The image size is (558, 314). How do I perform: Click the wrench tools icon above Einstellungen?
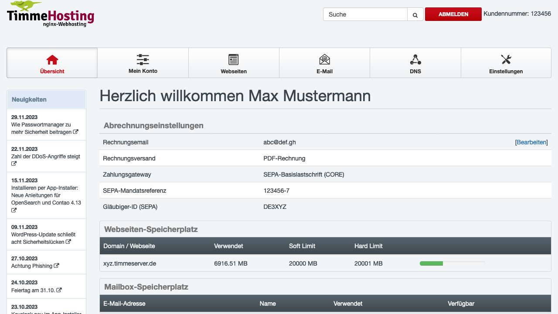pyautogui.click(x=506, y=59)
